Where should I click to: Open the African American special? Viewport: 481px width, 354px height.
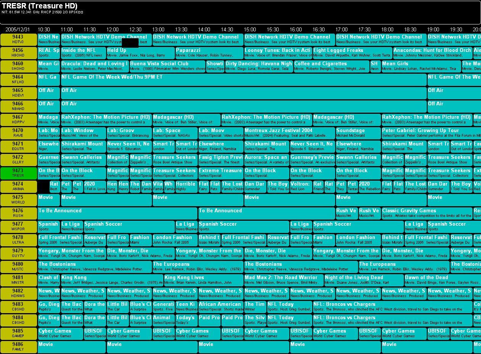221,307
